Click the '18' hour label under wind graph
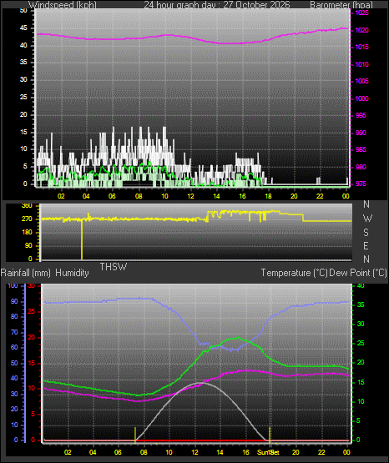 pos(268,196)
